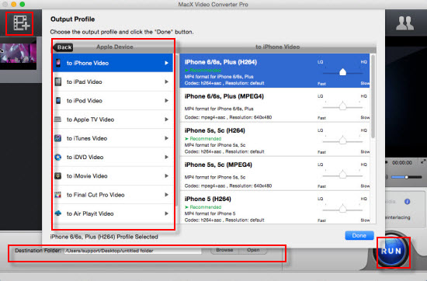This screenshot has height=281, width=427.
Task: Click the Apple Device column header
Action: [x=115, y=47]
